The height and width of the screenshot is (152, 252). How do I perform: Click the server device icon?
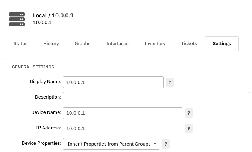click(x=17, y=19)
